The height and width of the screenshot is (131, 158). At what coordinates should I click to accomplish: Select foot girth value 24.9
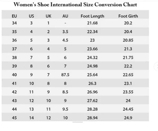pos(128,118)
